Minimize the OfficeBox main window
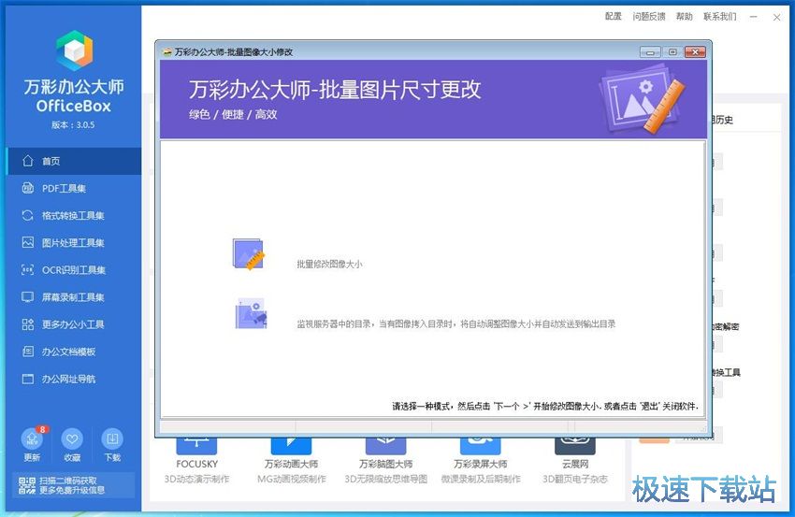The height and width of the screenshot is (517, 795). (x=754, y=17)
